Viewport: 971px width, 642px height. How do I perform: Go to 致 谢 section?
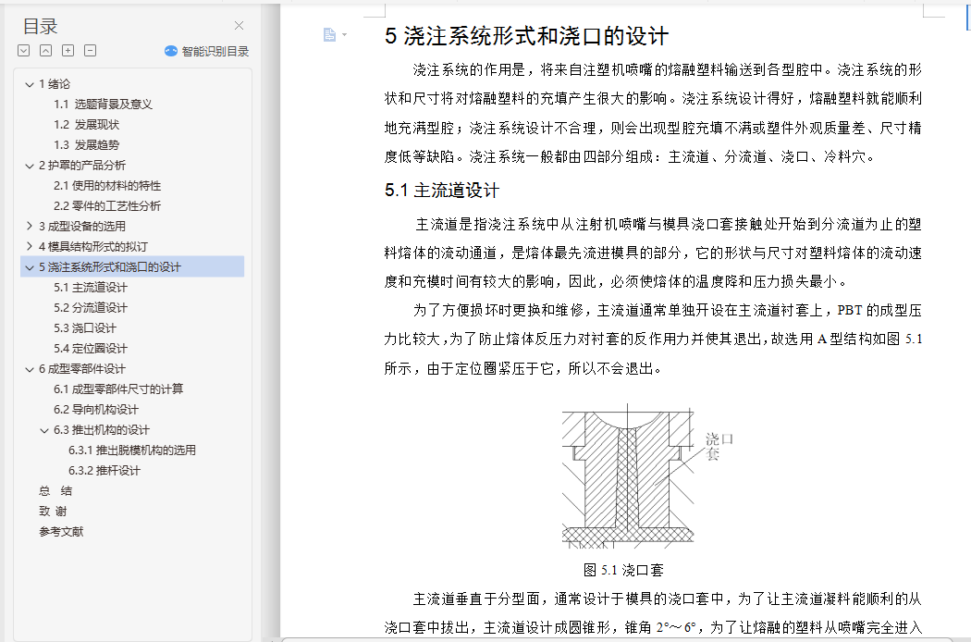[x=53, y=512]
